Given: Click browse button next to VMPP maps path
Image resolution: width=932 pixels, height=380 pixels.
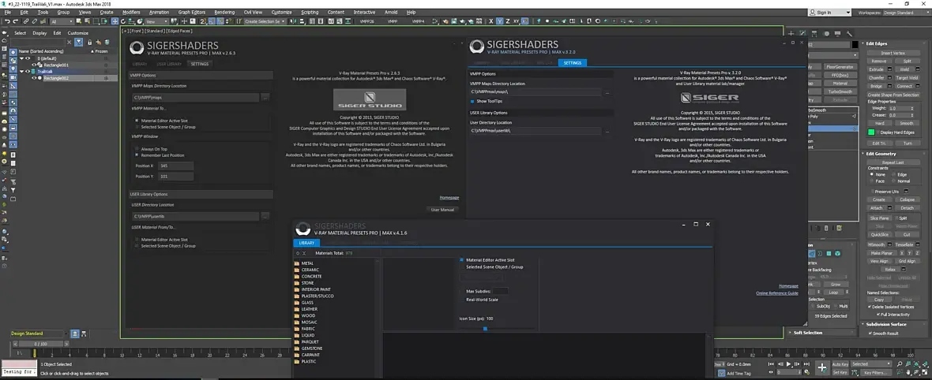Looking at the screenshot, I should point(265,97).
